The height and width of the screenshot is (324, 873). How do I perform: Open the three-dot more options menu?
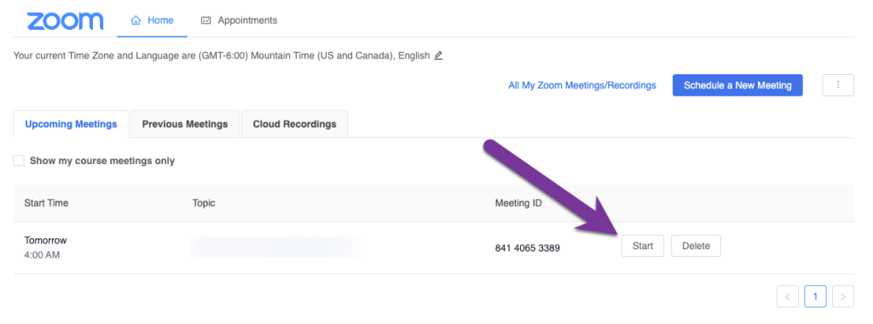tap(838, 85)
